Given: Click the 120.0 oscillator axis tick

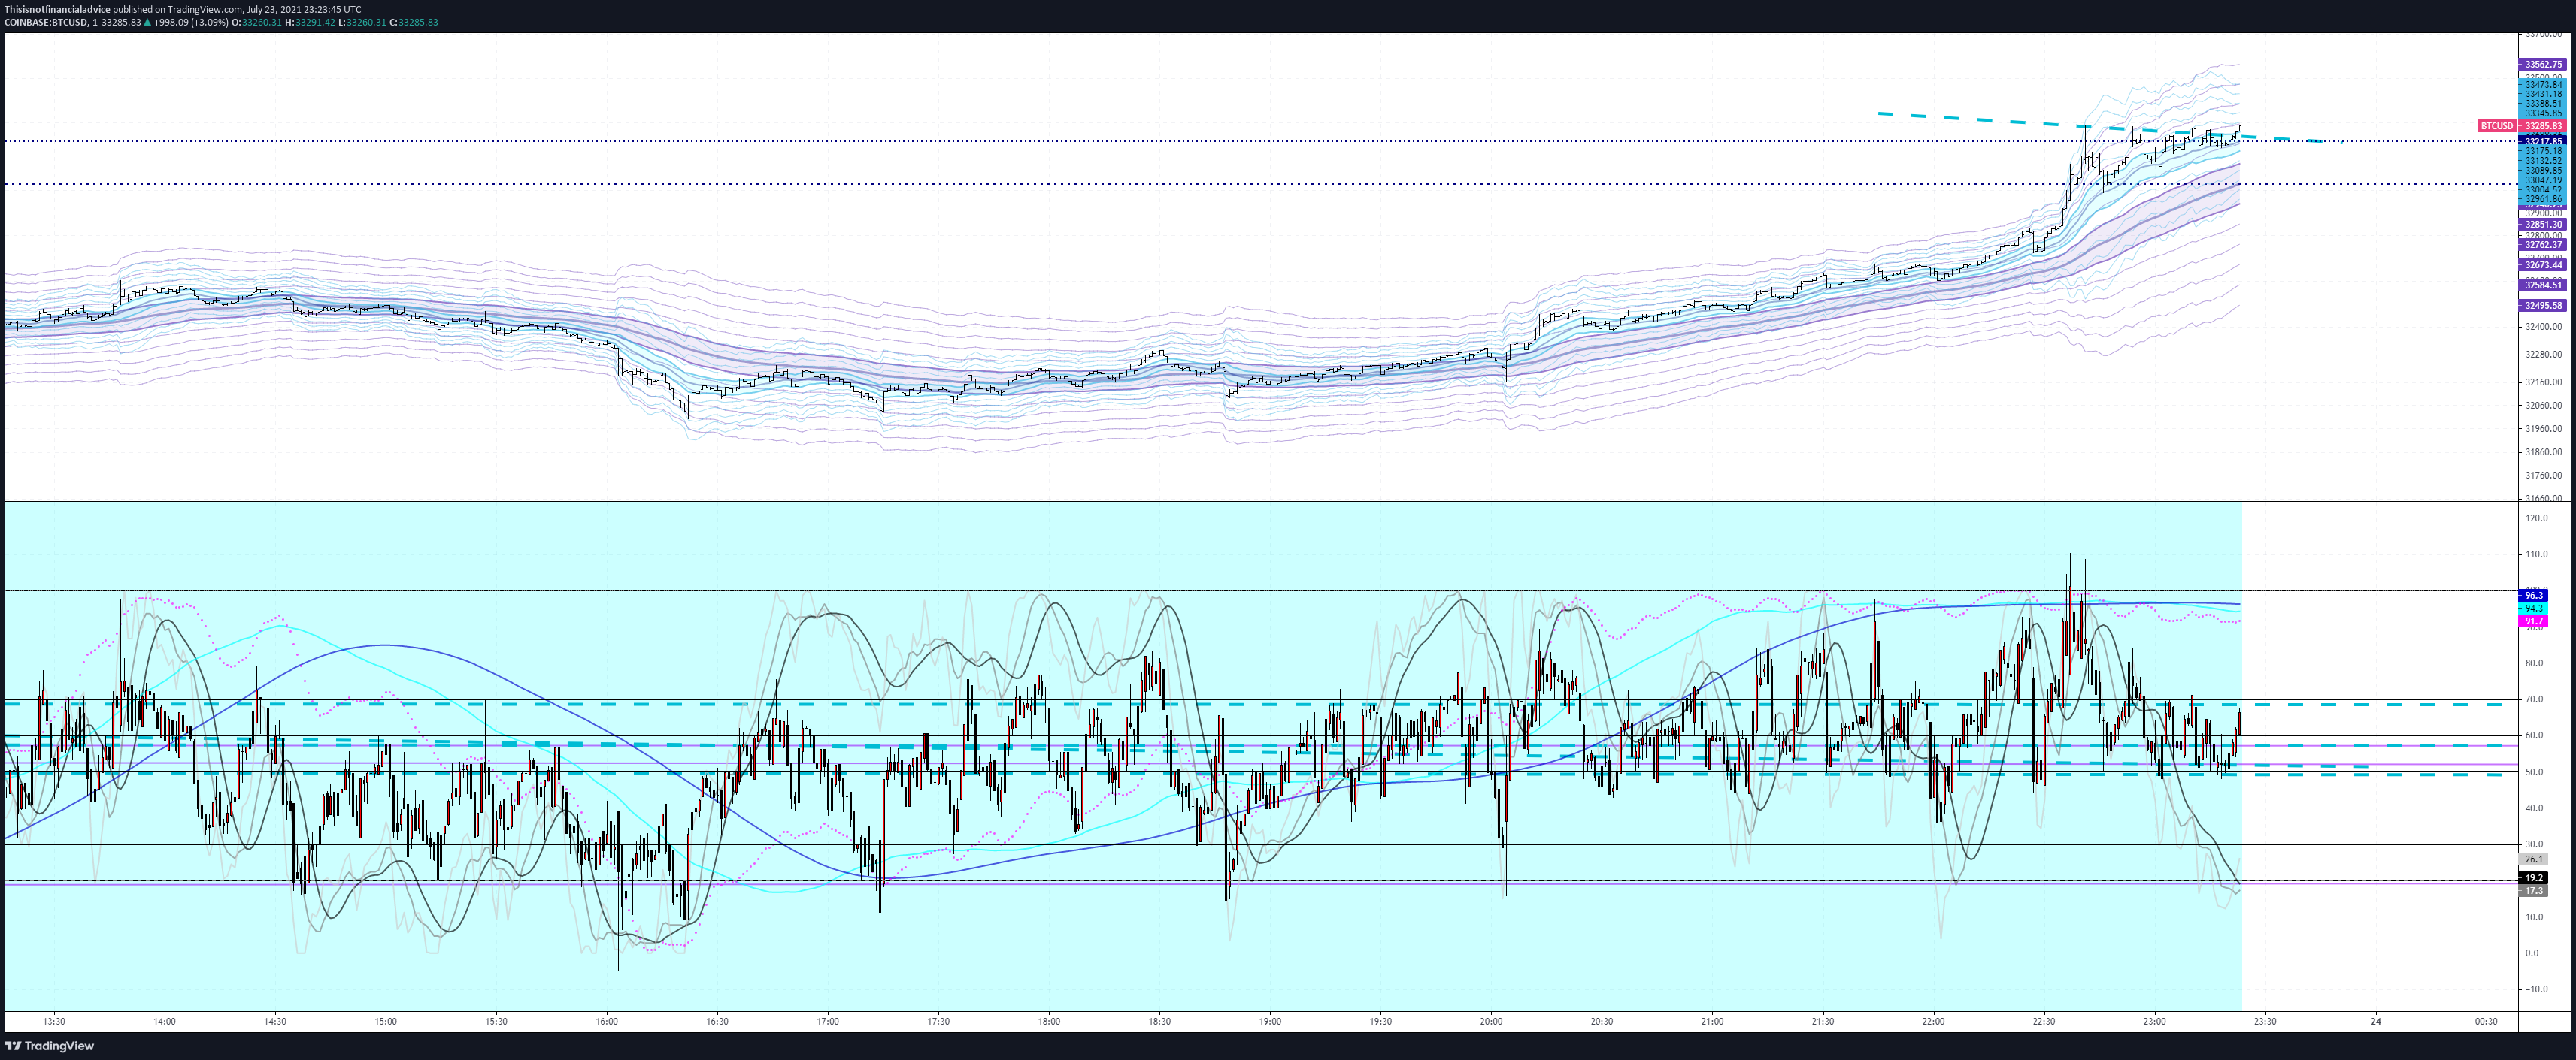Looking at the screenshot, I should point(2535,518).
